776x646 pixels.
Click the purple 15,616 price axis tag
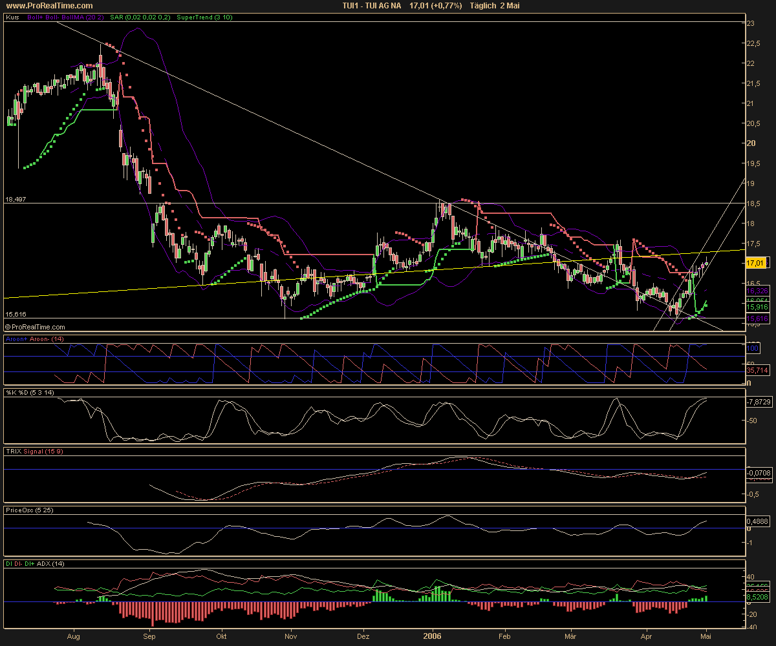(x=757, y=319)
